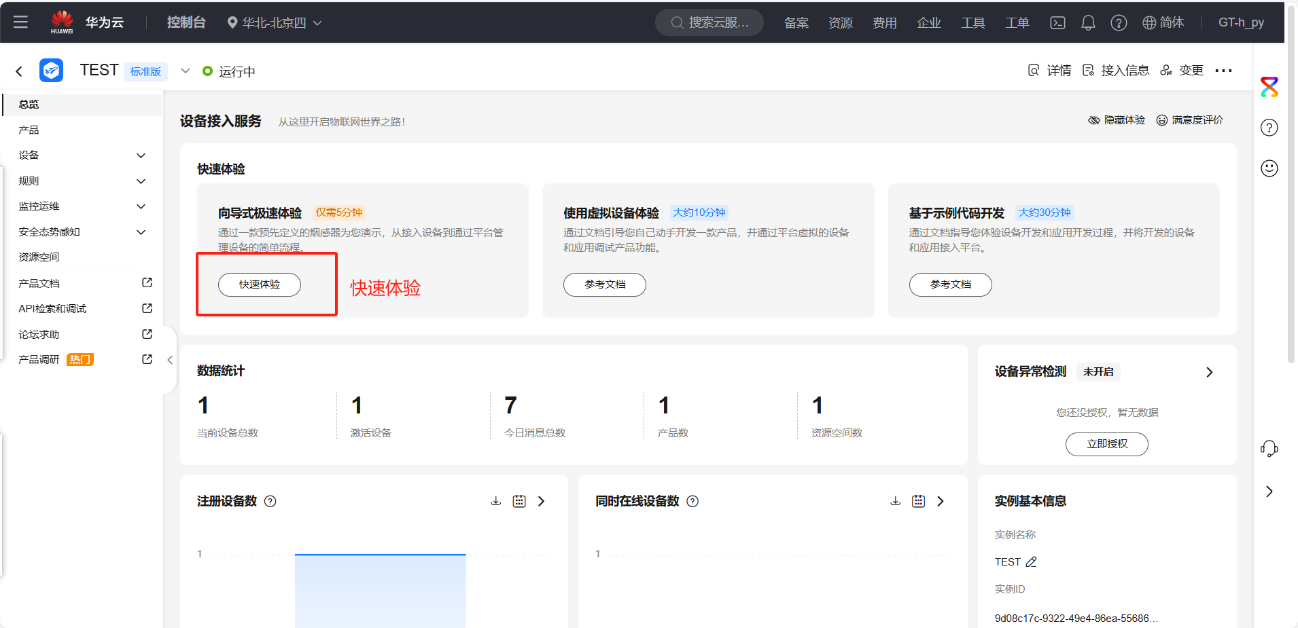Image resolution: width=1298 pixels, height=628 pixels.
Task: Click the search cloud services field
Action: 709,22
